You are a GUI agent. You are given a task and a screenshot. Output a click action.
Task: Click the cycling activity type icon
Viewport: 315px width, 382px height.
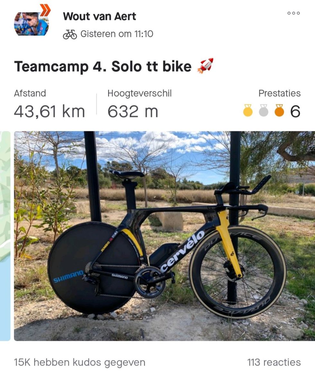click(x=70, y=34)
